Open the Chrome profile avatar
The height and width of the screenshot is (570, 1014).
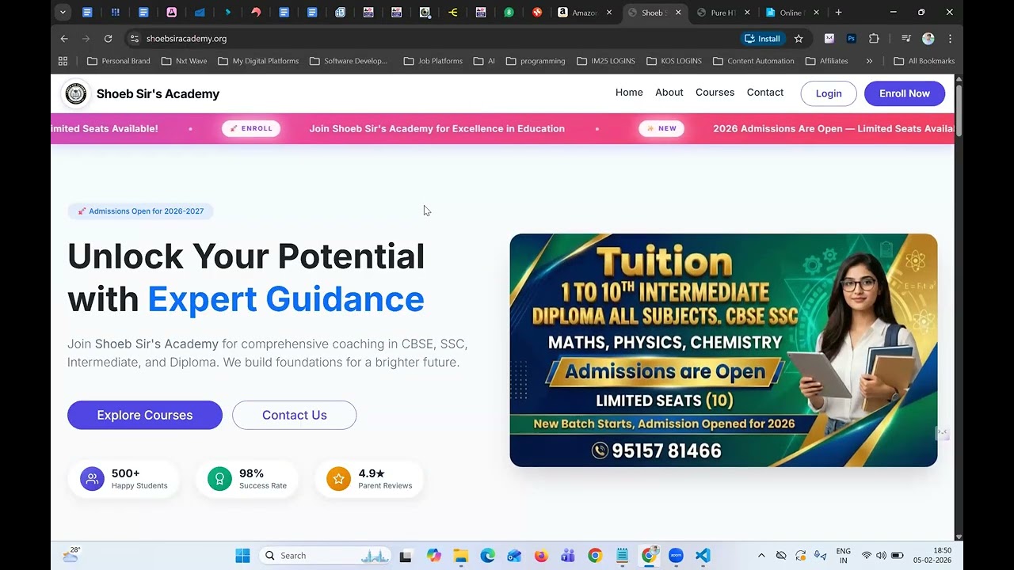[928, 38]
